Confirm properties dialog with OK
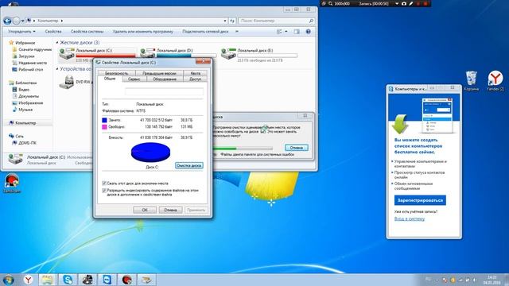 tap(145, 210)
